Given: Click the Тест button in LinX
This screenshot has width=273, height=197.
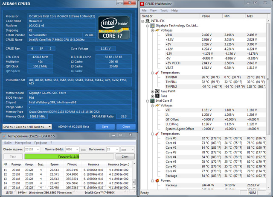Looking at the screenshot, I should pos(13,156).
